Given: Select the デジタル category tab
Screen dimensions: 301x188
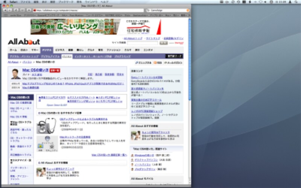Looking at the screenshot, I should 47,50.
